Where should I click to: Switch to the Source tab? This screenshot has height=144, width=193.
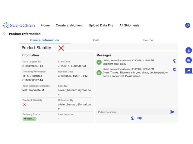[x=148, y=40]
